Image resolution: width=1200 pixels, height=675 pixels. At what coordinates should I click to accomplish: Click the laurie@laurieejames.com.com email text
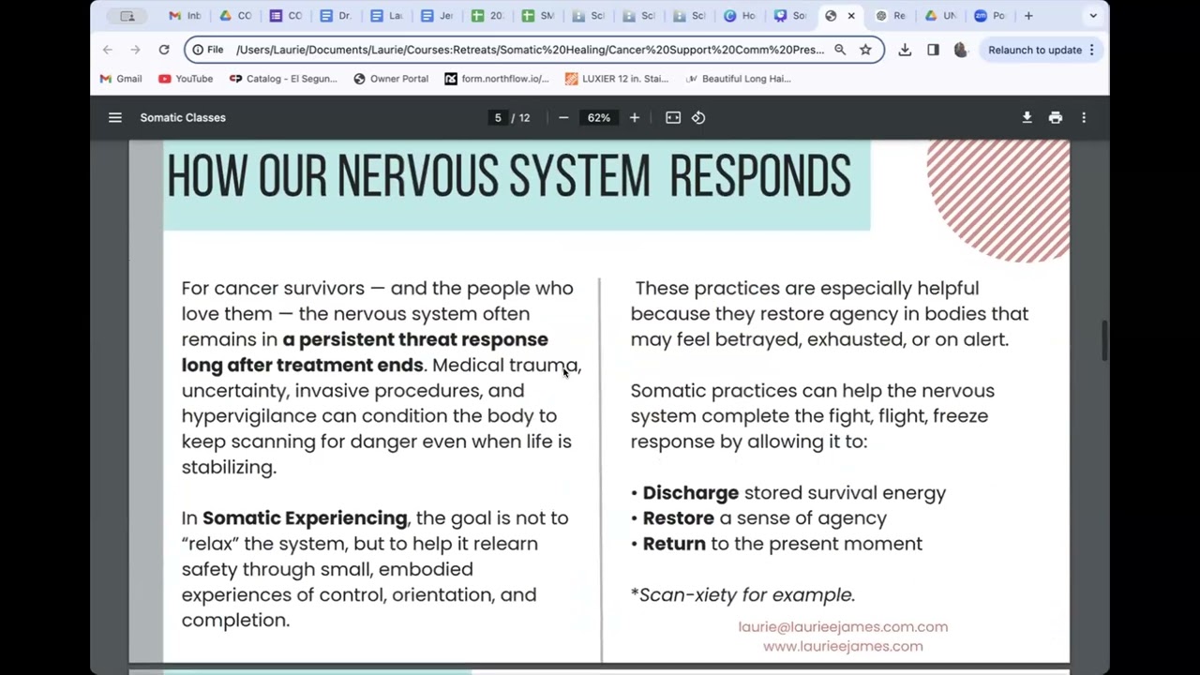coord(843,626)
